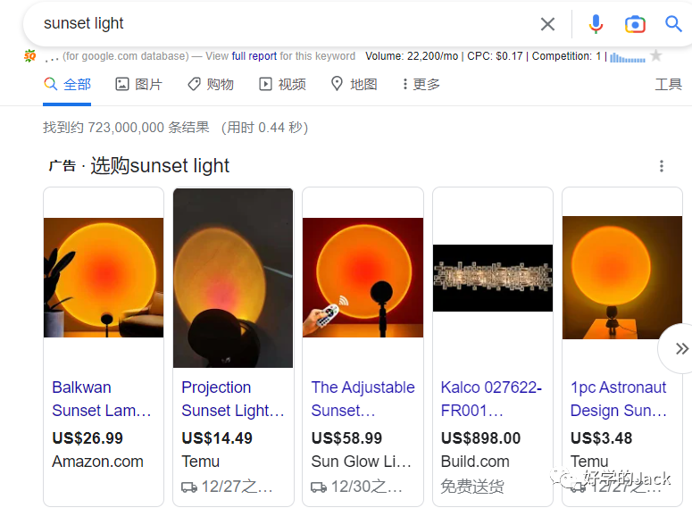The image size is (692, 508).
Task: Clear the search box with the X icon
Action: 547,24
